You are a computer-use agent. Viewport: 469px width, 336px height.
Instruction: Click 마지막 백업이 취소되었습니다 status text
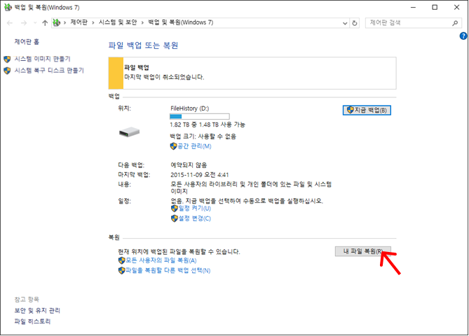(x=164, y=78)
